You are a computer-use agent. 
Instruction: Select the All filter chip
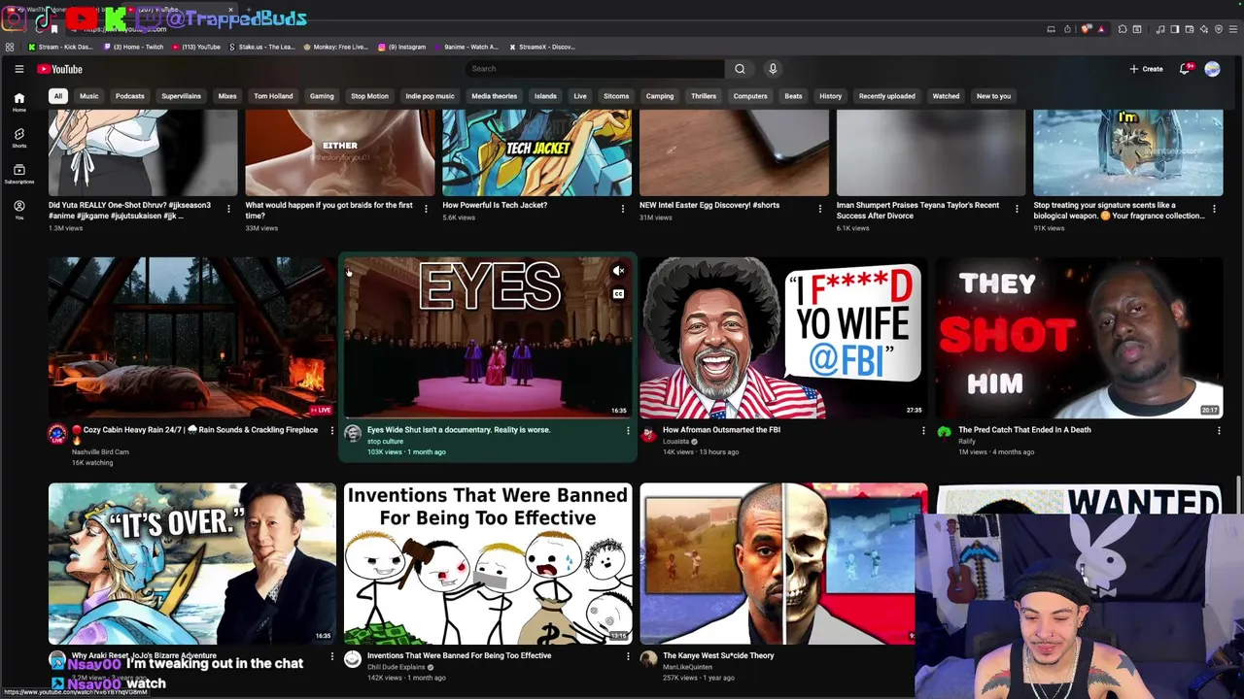click(x=58, y=96)
